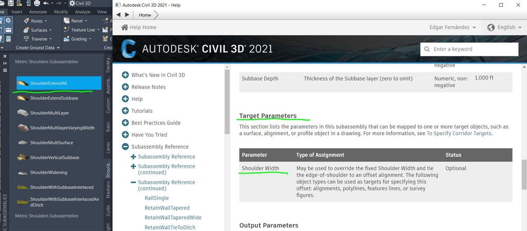
Task: Toggle the toolbox briefcase icon in ribbon
Action: click(8, 30)
